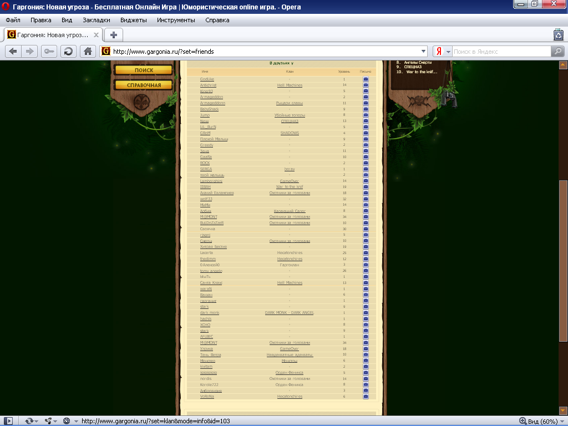Open the Файл menu
Image resolution: width=568 pixels, height=426 pixels.
(13, 20)
